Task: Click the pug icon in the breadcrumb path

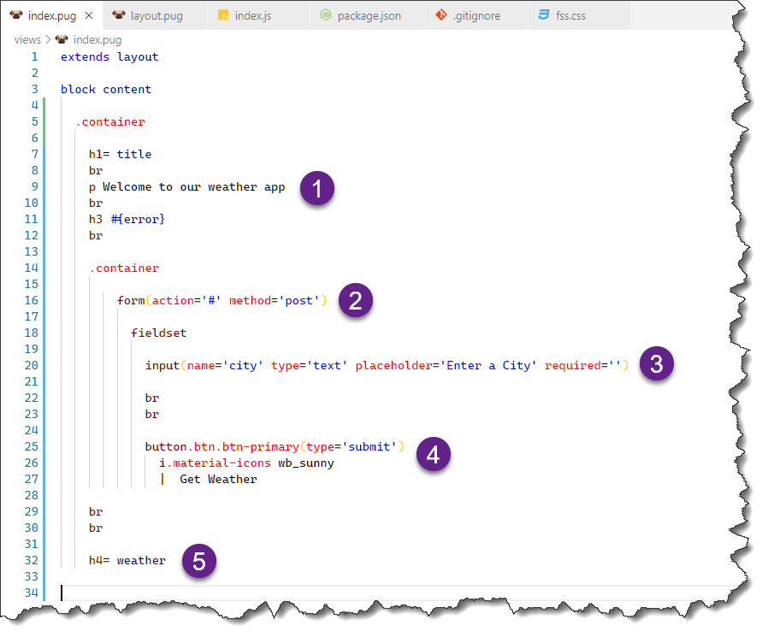Action: (61, 39)
